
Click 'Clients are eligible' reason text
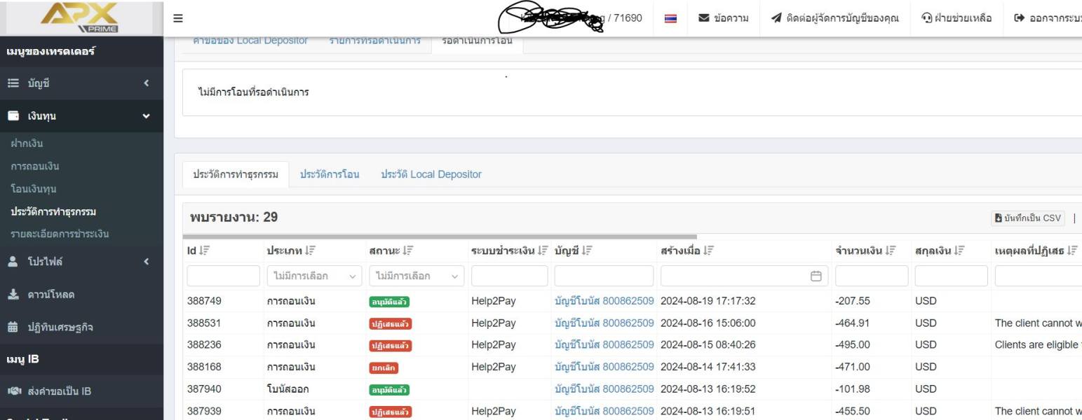[1039, 345]
